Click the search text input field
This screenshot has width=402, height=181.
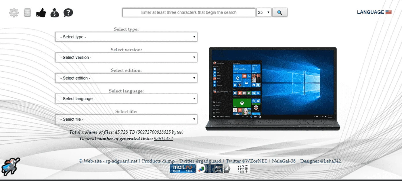[189, 12]
